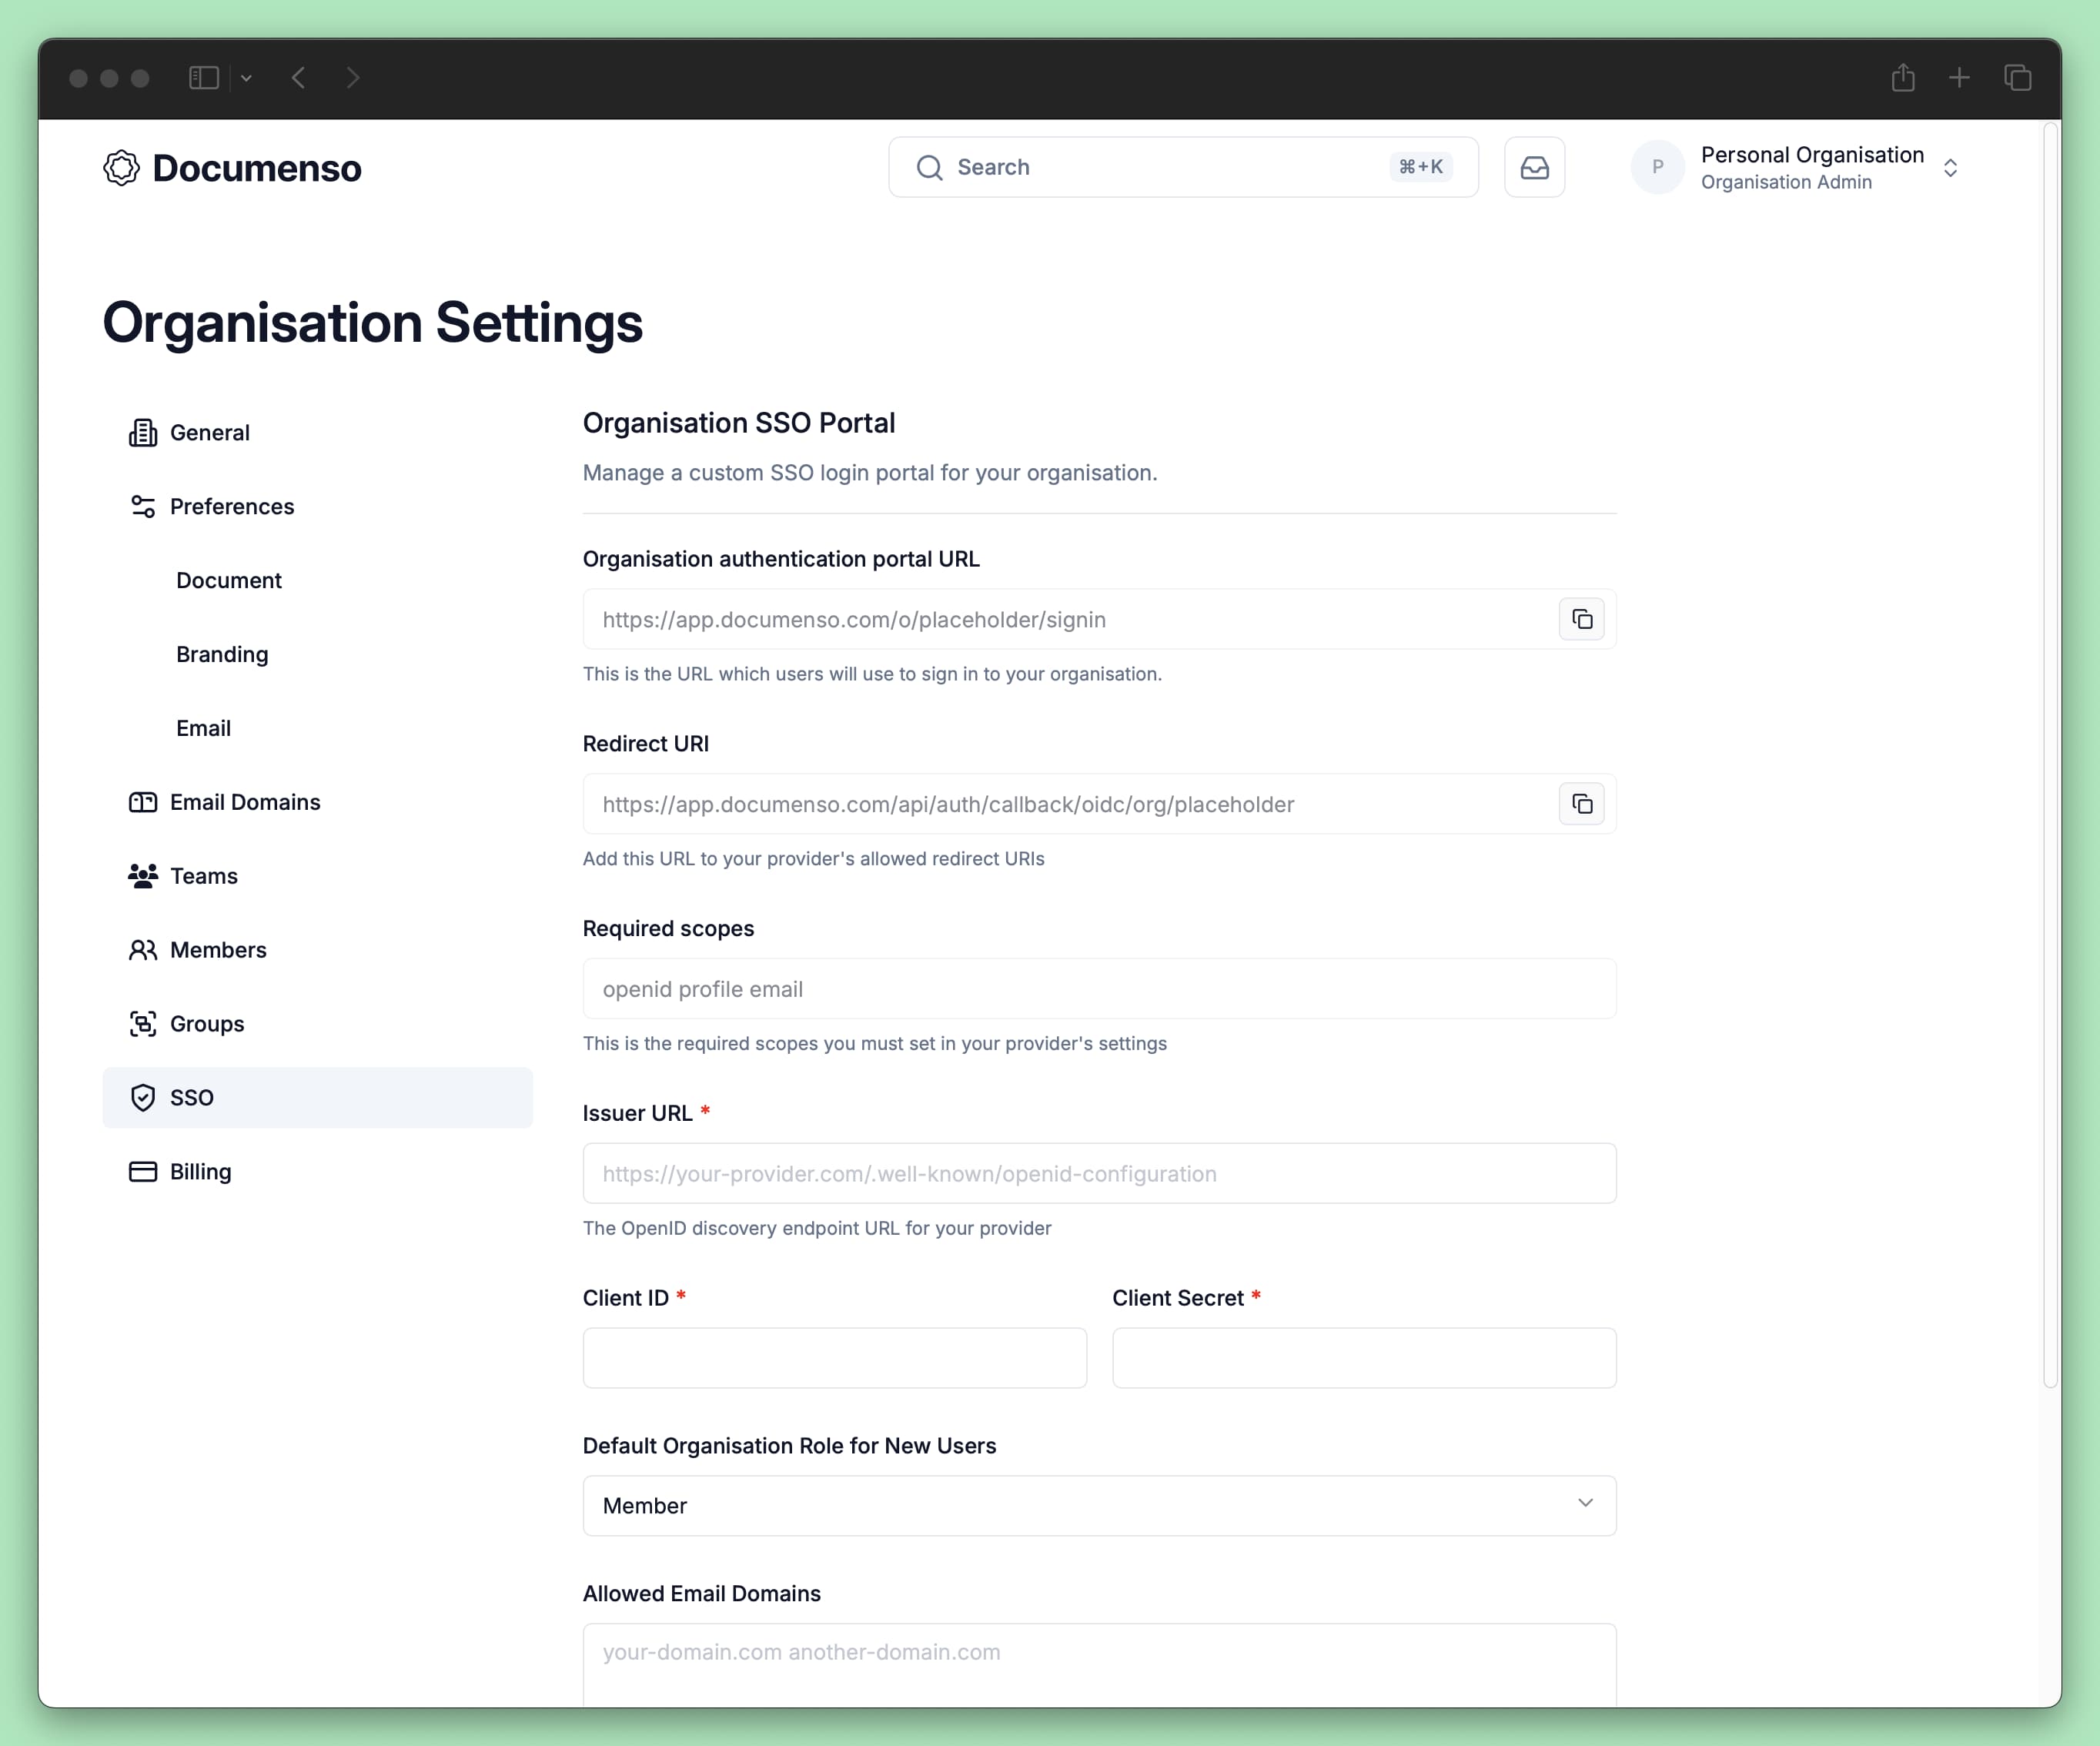Open the General settings page

coord(209,432)
